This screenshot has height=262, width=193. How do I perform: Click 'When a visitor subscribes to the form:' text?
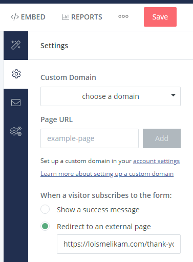coord(106,195)
